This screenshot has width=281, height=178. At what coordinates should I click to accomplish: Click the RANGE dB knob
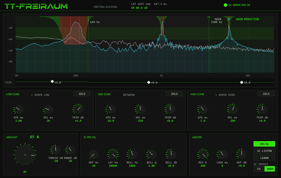70,150
